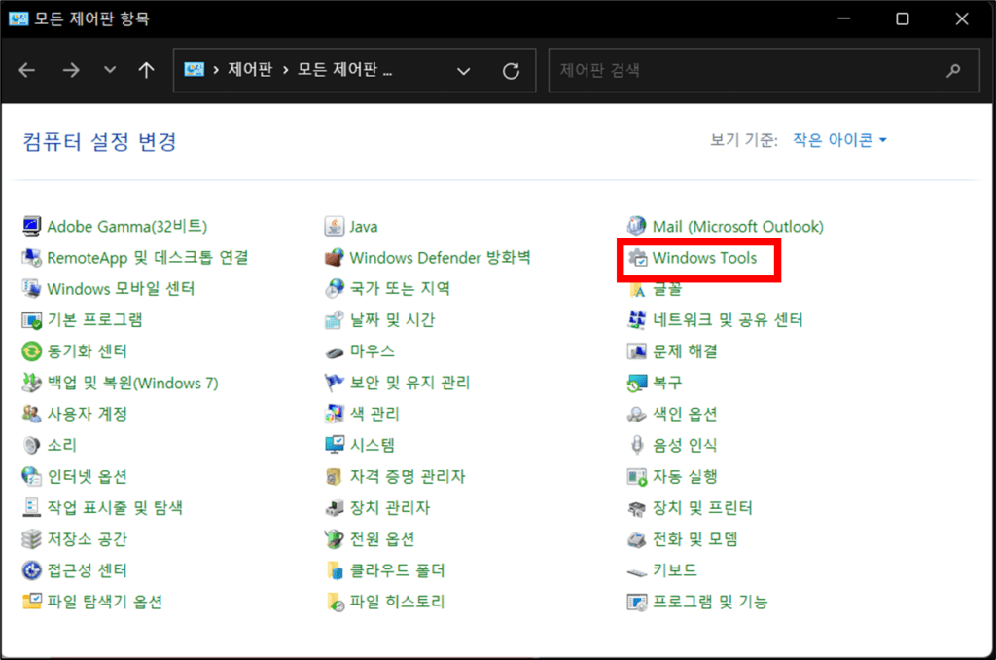The image size is (996, 660).
Task: Click the 색 관리 icon
Action: pyautogui.click(x=335, y=414)
